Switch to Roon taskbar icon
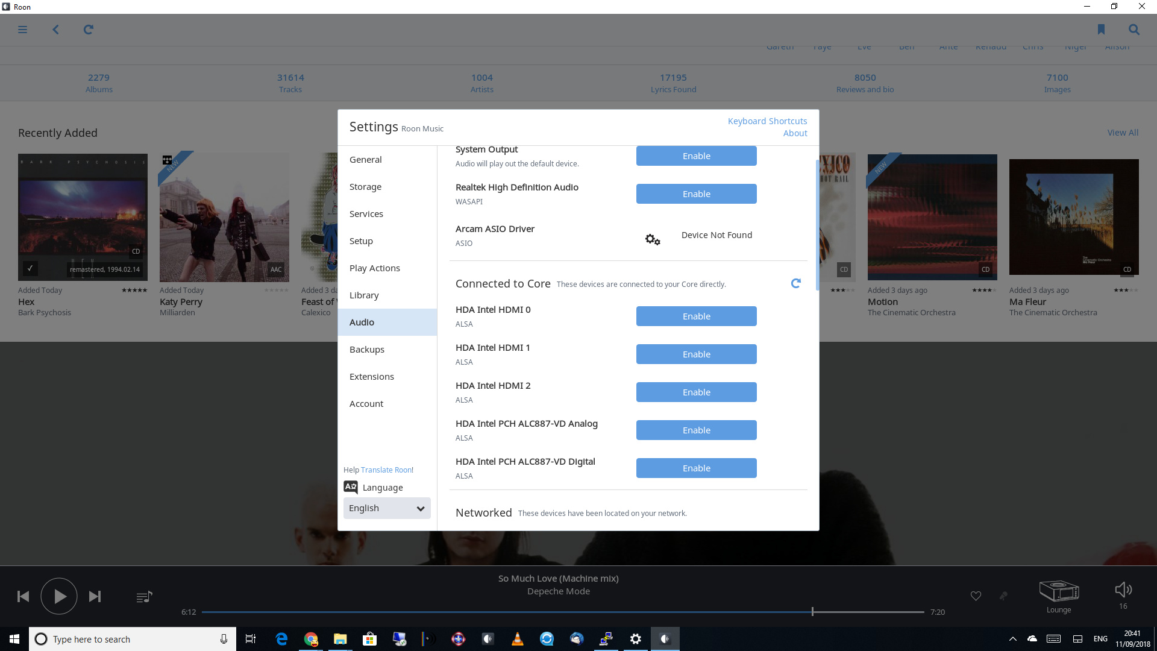This screenshot has width=1157, height=651. 665,639
